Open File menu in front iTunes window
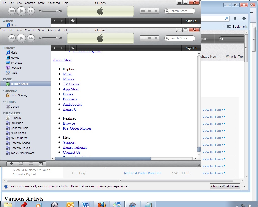Viewport: 258px width, 207px height. point(4,30)
